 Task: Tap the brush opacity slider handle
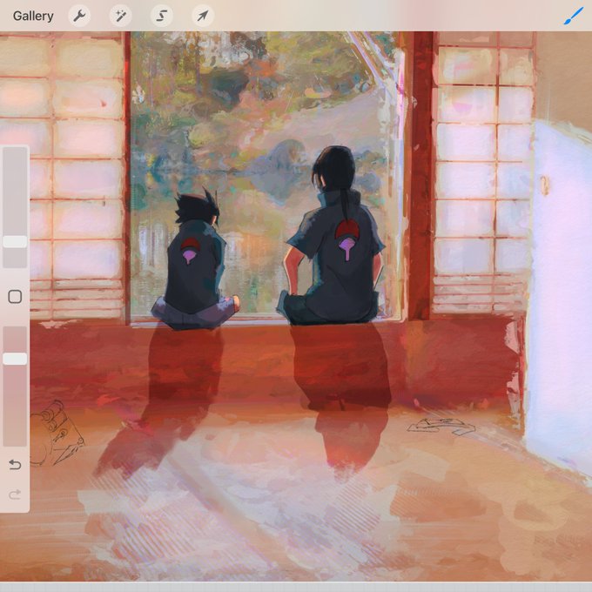click(x=15, y=359)
